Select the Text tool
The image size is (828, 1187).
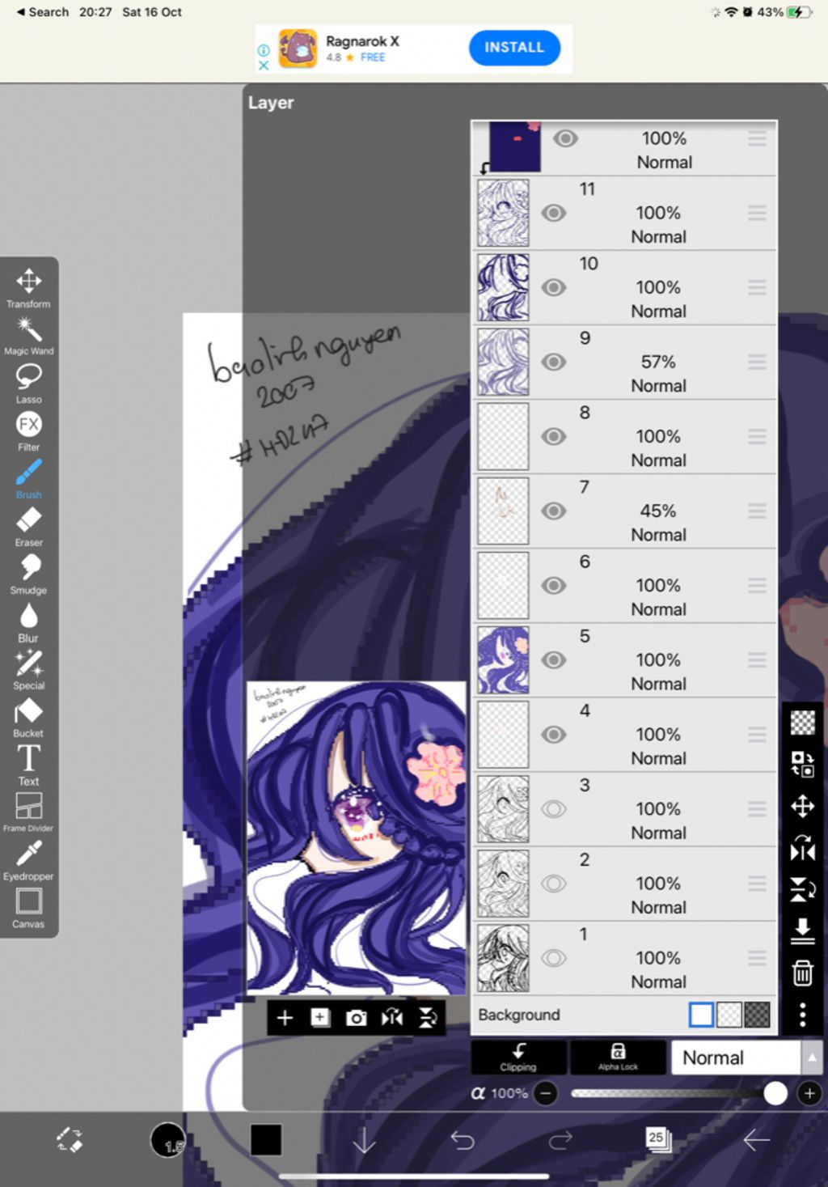[x=28, y=765]
